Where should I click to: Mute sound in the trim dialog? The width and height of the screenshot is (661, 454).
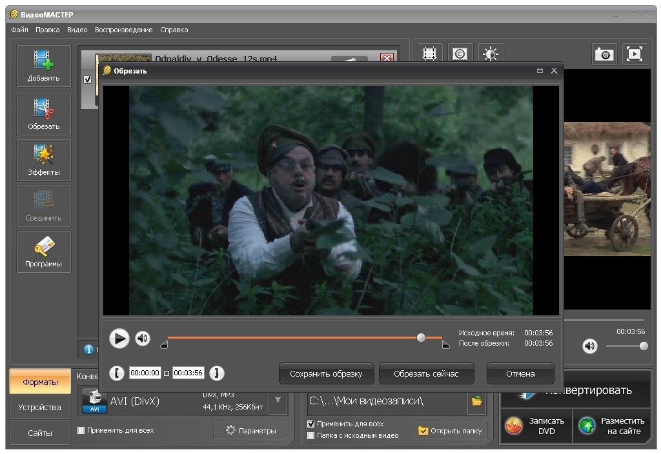pyautogui.click(x=143, y=339)
